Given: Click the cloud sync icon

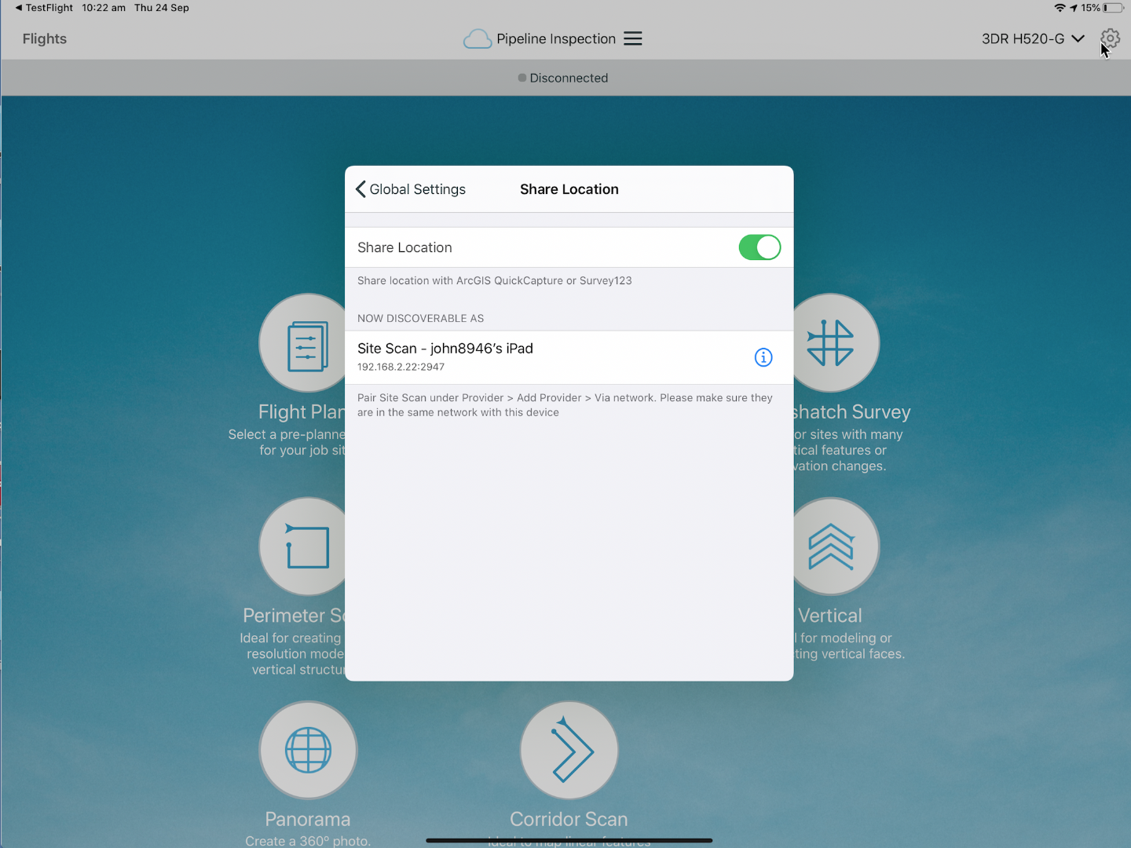Looking at the screenshot, I should (477, 38).
